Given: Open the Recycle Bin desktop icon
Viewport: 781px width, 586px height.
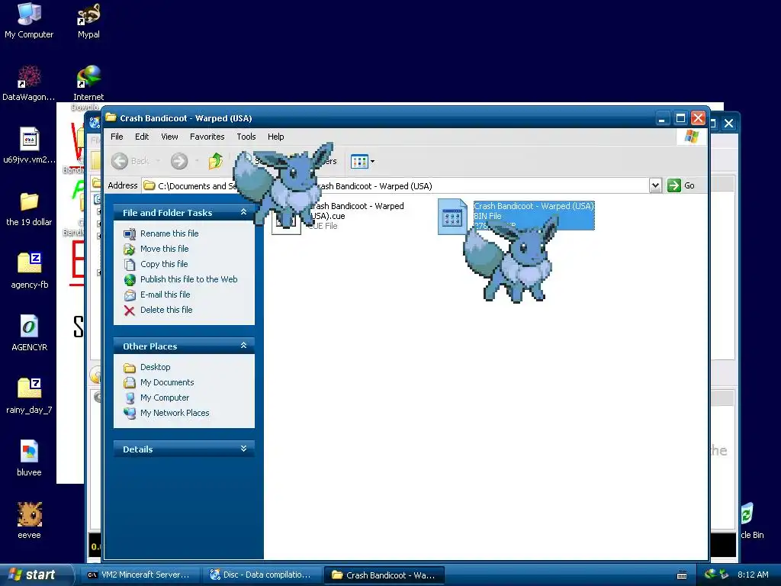Looking at the screenshot, I should [x=751, y=520].
